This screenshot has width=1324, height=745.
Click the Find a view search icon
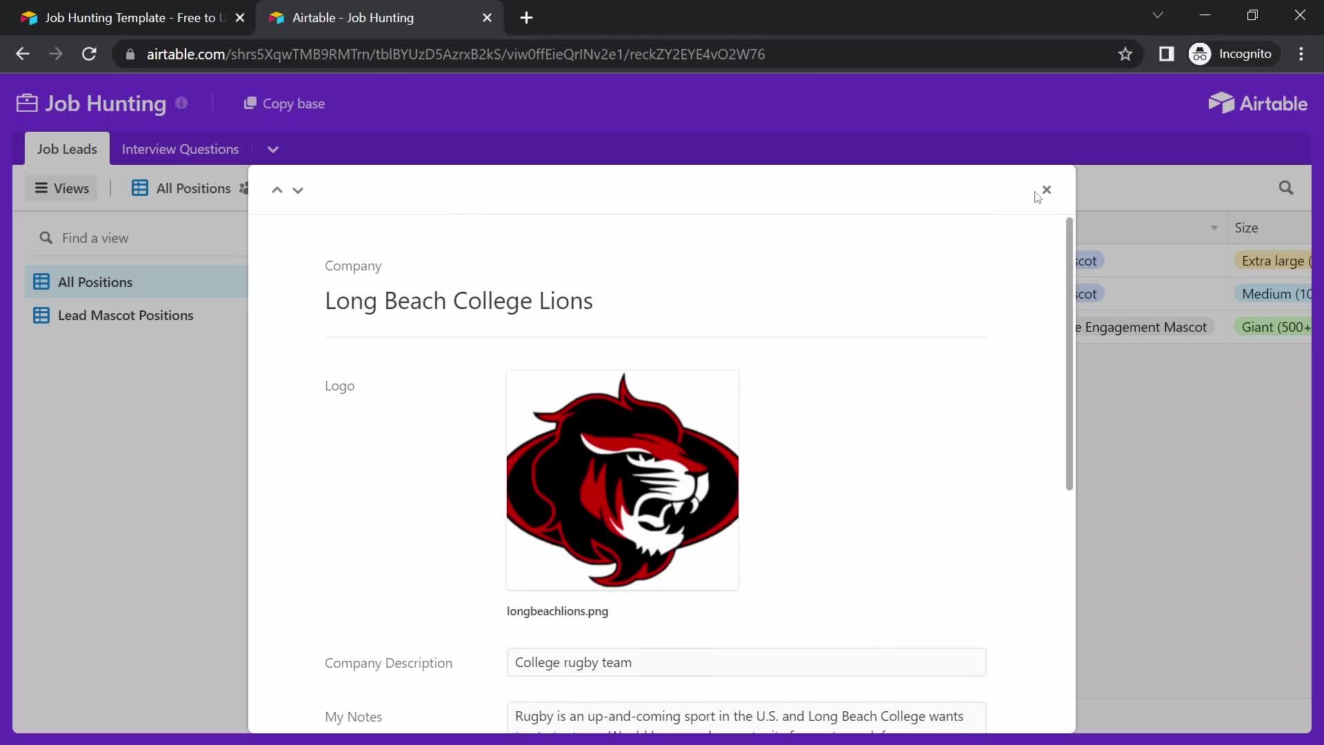click(x=46, y=237)
